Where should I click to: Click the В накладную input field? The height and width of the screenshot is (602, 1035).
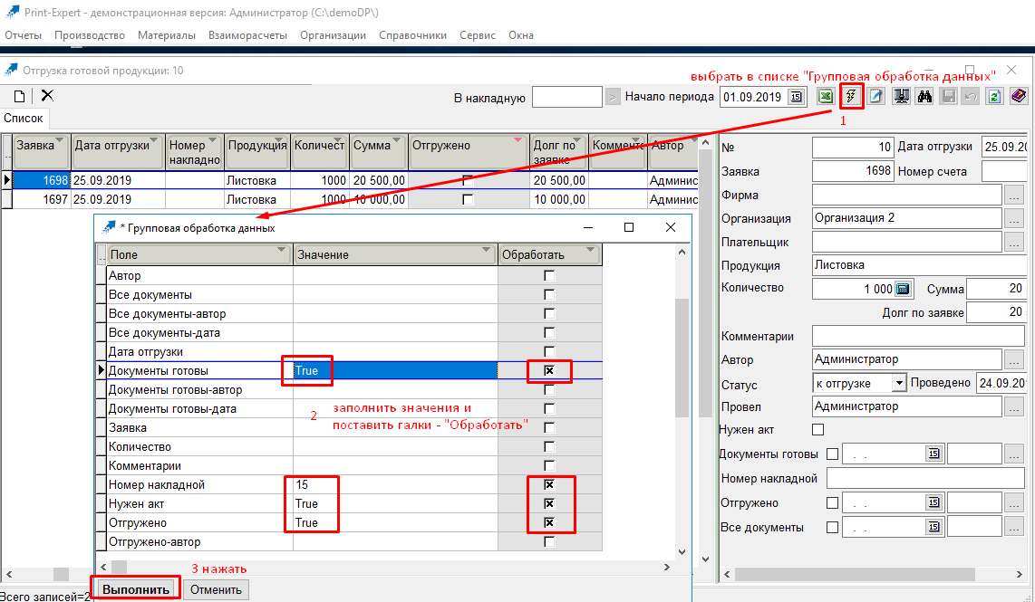coord(566,97)
